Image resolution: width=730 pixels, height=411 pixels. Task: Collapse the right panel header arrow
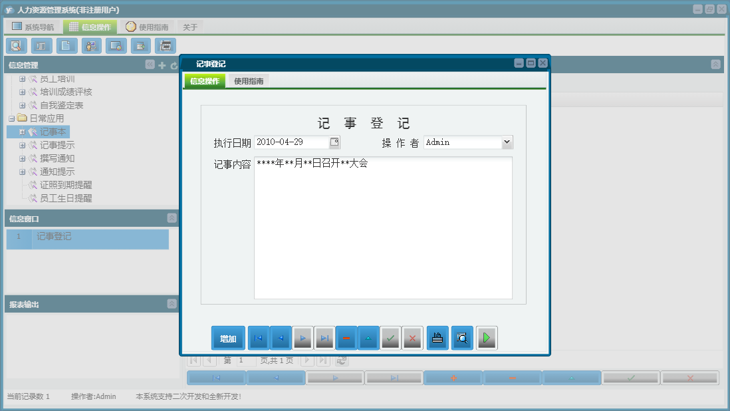point(716,65)
